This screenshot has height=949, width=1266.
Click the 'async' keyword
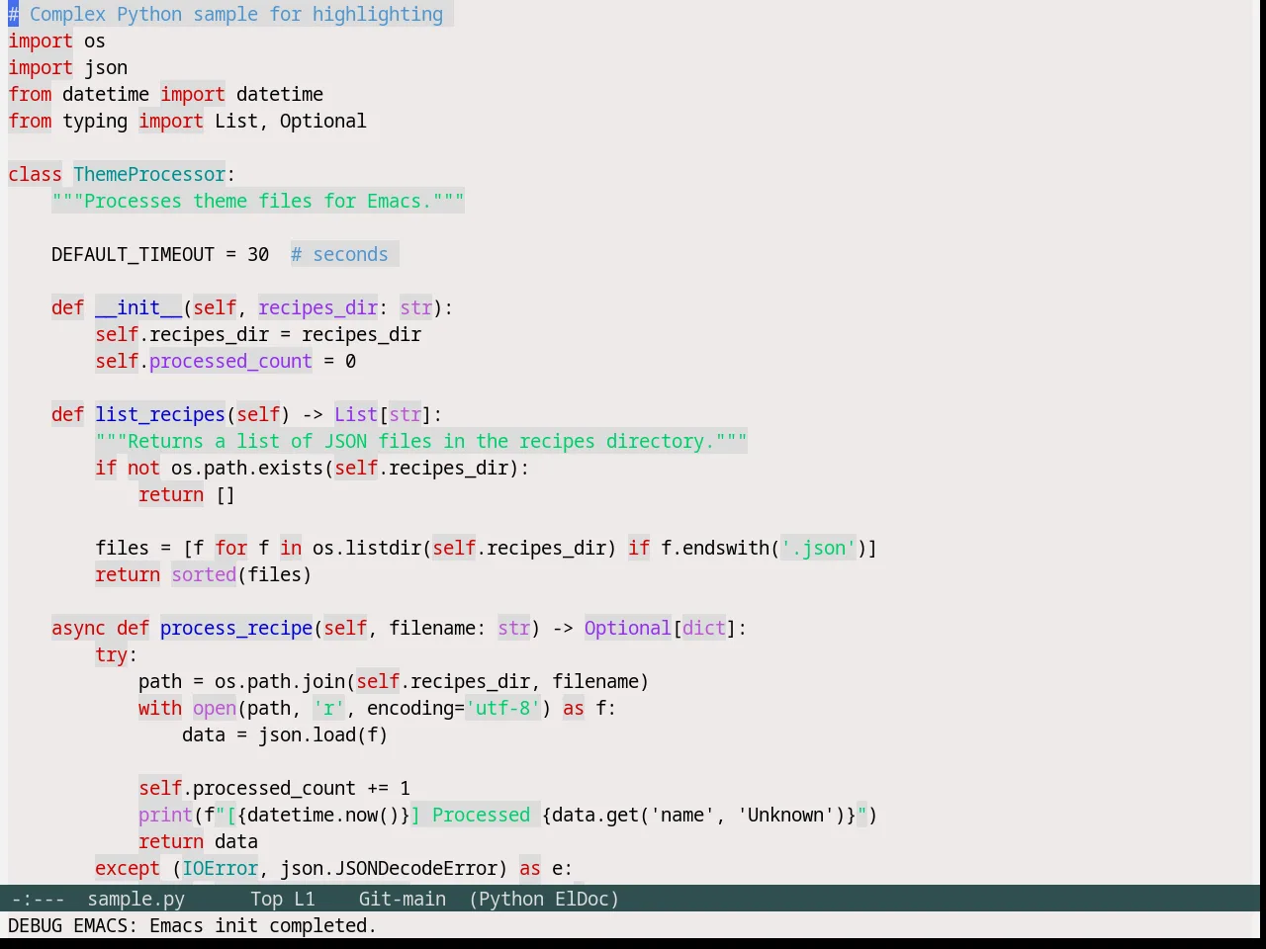pos(78,628)
